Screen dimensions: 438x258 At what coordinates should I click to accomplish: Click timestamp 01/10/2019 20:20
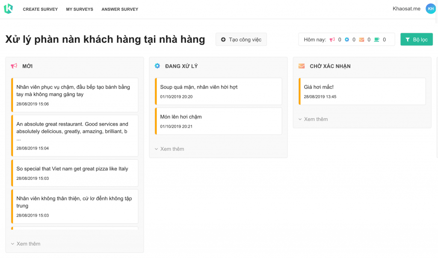coord(176,97)
